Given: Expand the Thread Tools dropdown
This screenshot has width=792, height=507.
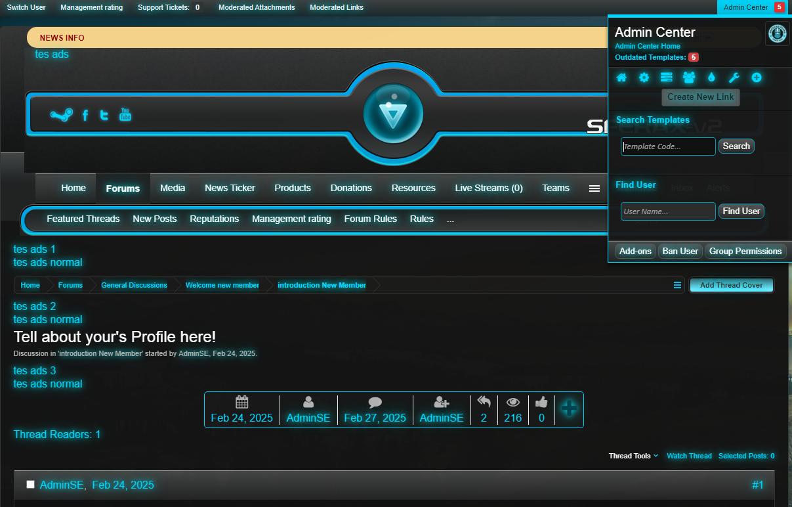Looking at the screenshot, I should tap(633, 456).
